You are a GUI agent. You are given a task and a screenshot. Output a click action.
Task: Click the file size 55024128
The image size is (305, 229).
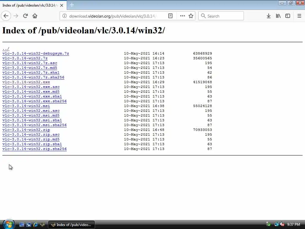pyautogui.click(x=203, y=106)
